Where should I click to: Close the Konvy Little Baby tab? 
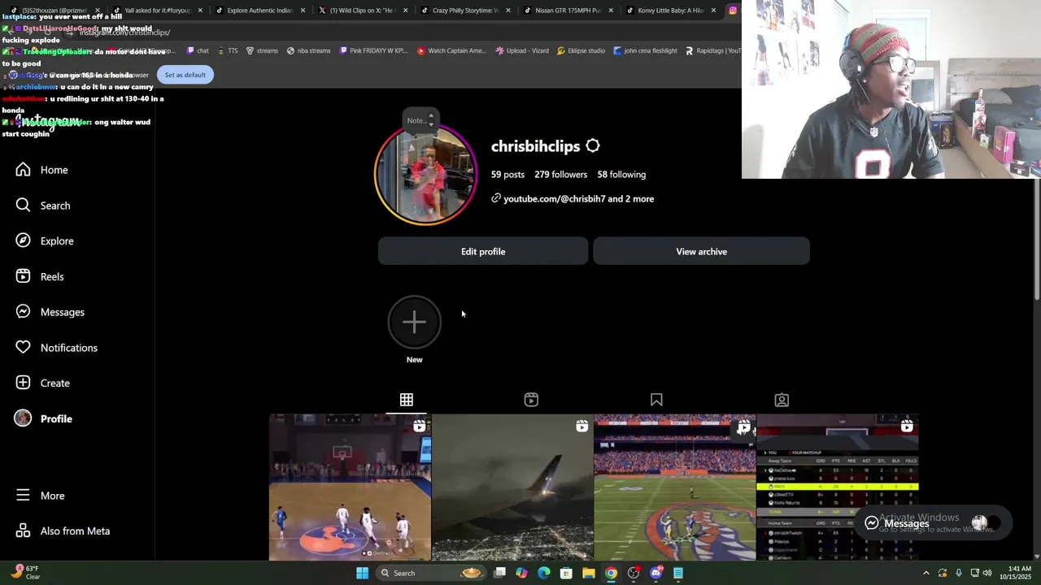pyautogui.click(x=713, y=11)
